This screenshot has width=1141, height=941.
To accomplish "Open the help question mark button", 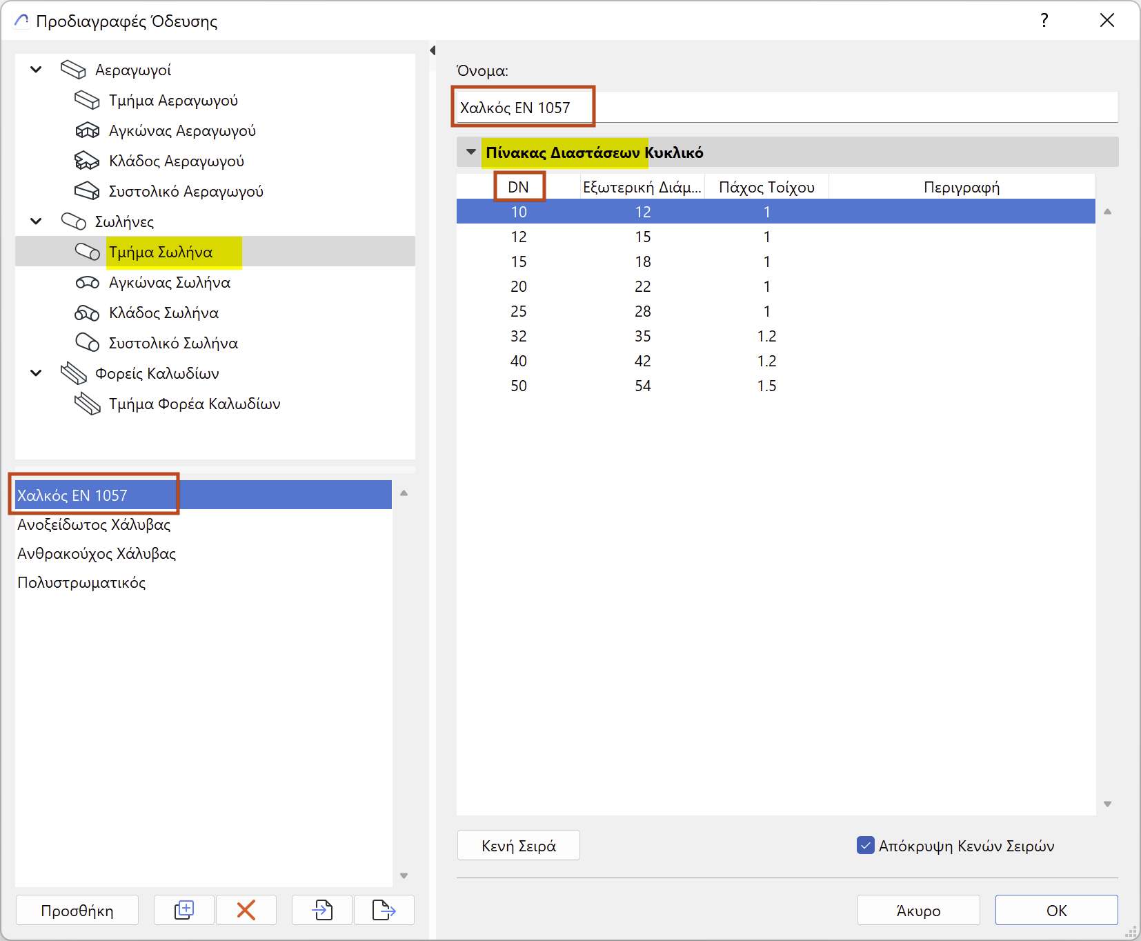I will (x=1044, y=21).
